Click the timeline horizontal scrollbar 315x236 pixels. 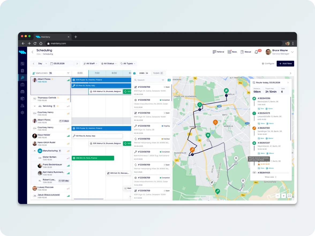pos(88,199)
